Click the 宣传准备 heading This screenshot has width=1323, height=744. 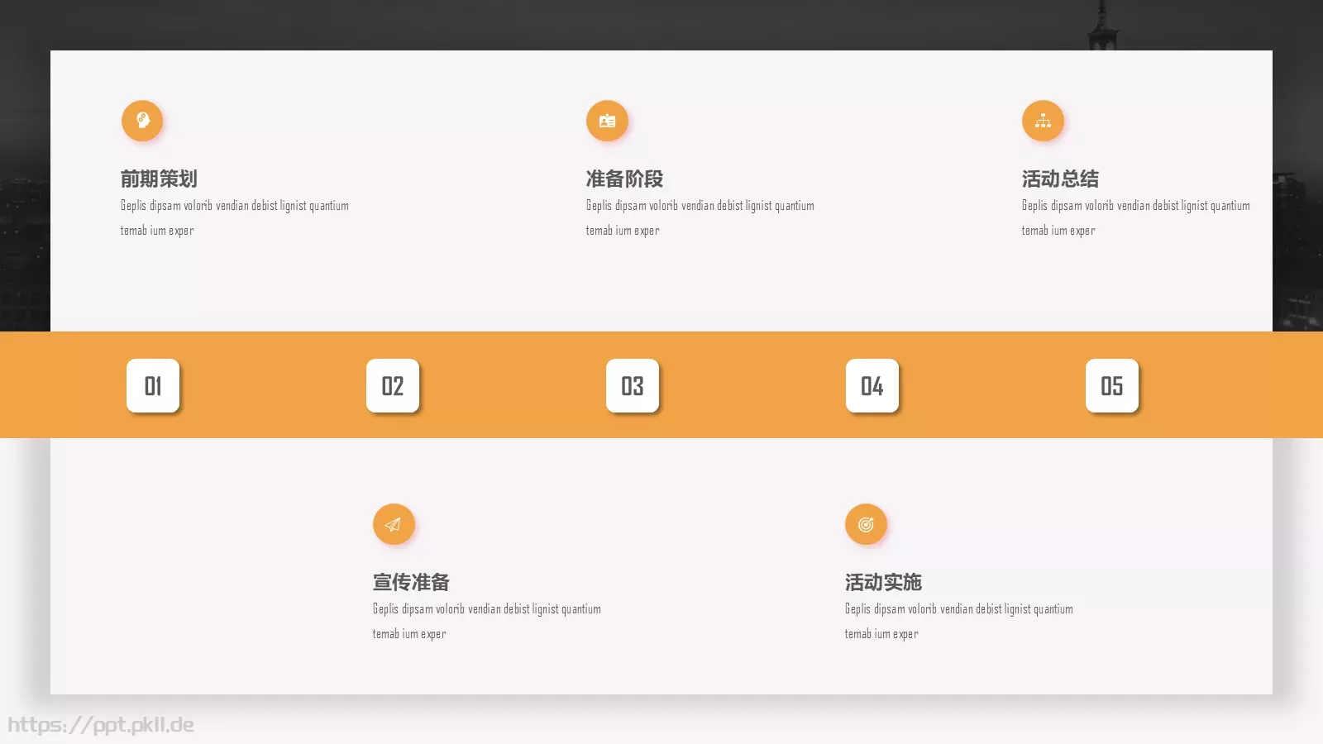[411, 582]
